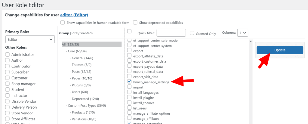308x124 pixels.
Task: Check the Disable Vendor role
Action: (x=8, y=101)
